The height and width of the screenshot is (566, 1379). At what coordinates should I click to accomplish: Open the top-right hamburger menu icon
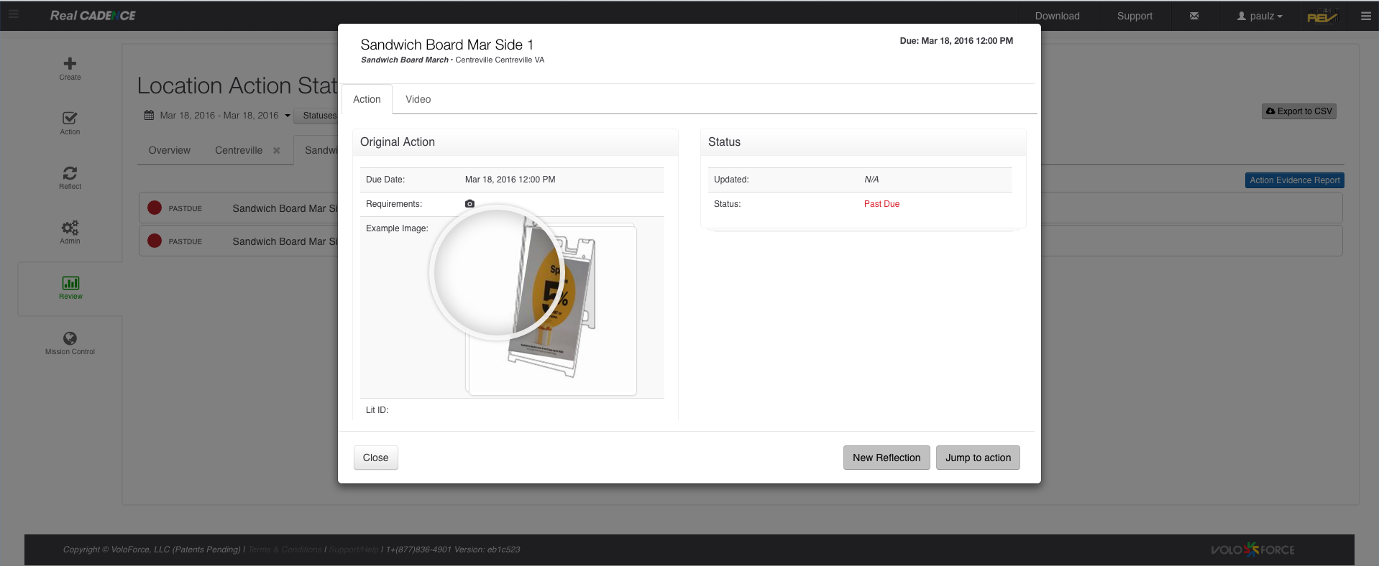1365,16
